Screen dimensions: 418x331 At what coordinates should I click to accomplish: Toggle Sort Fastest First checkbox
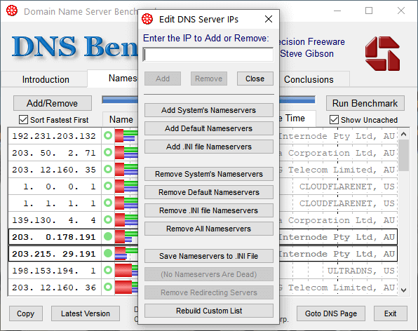[23, 120]
